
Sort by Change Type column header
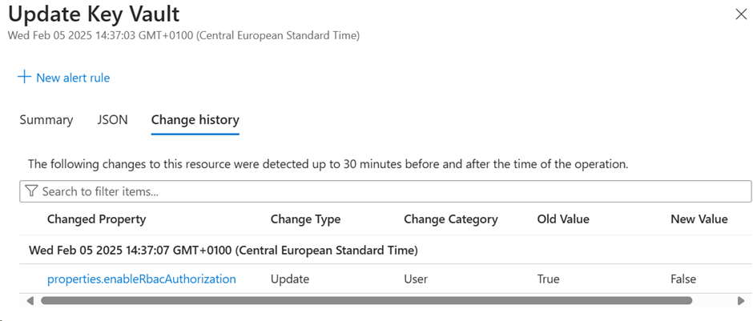pyautogui.click(x=305, y=219)
